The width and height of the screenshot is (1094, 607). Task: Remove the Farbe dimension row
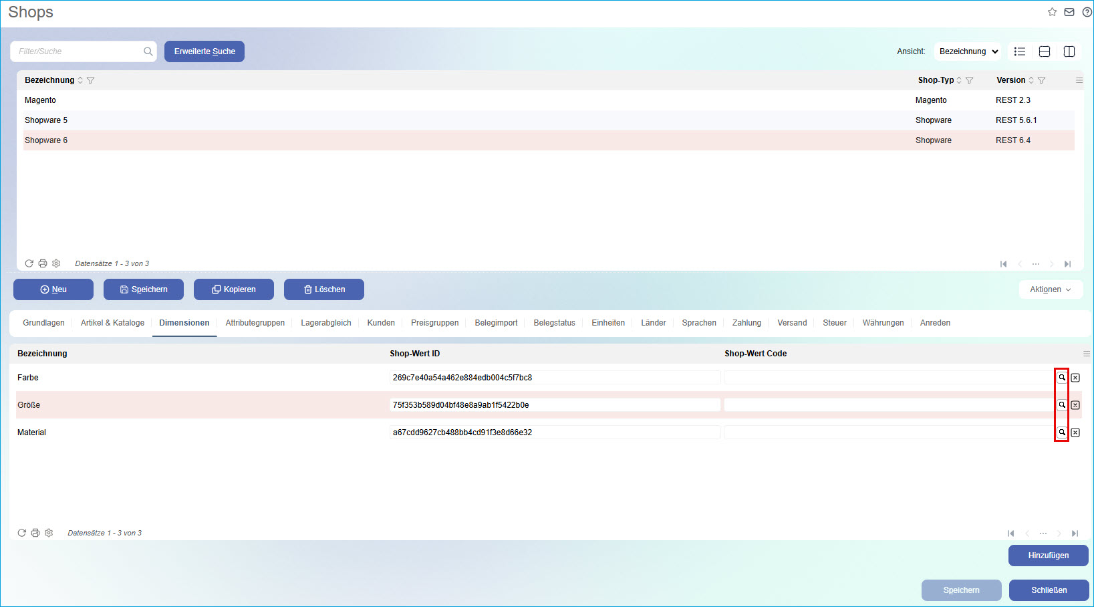point(1075,378)
